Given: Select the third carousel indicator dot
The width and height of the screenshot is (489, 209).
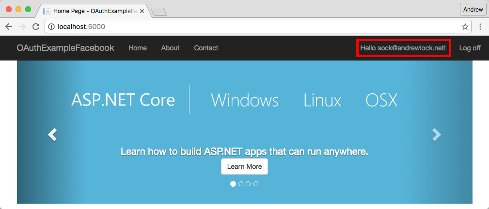Looking at the screenshot, I should pyautogui.click(x=248, y=184).
